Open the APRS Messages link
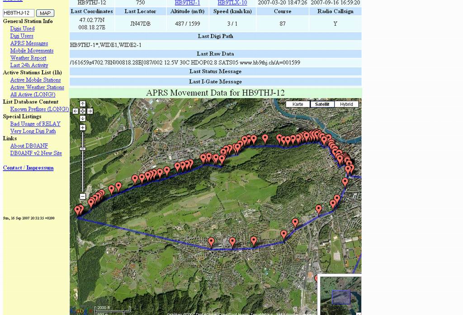The image size is (463, 315). pos(29,43)
